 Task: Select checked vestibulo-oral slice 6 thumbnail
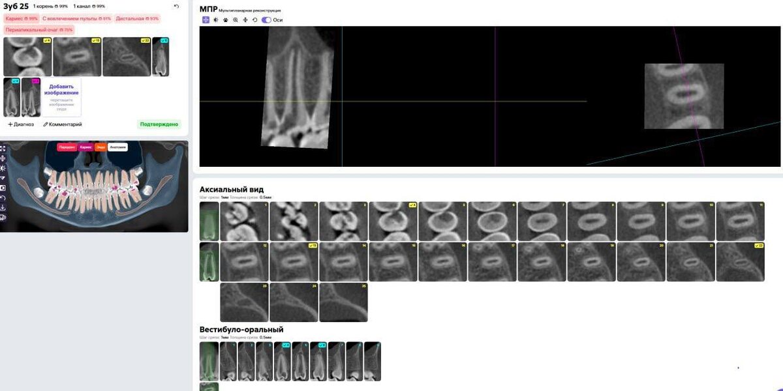[x=318, y=362]
